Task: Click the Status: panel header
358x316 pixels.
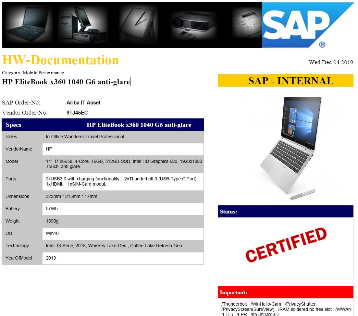Action: (x=285, y=212)
